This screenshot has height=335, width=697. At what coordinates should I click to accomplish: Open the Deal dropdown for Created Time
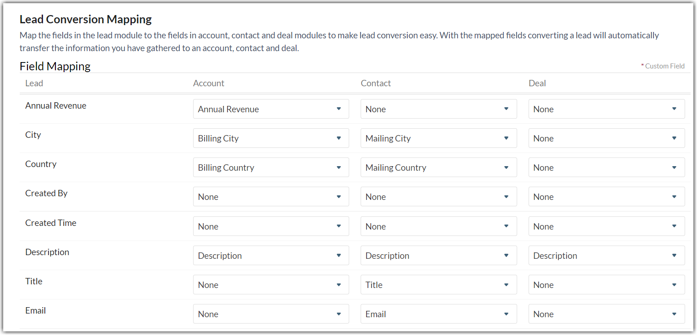[606, 226]
